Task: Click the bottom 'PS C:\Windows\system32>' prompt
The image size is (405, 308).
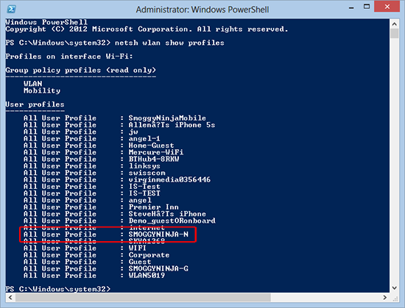Action: click(58, 289)
